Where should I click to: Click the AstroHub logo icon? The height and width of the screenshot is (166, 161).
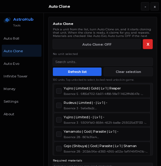[7, 20]
